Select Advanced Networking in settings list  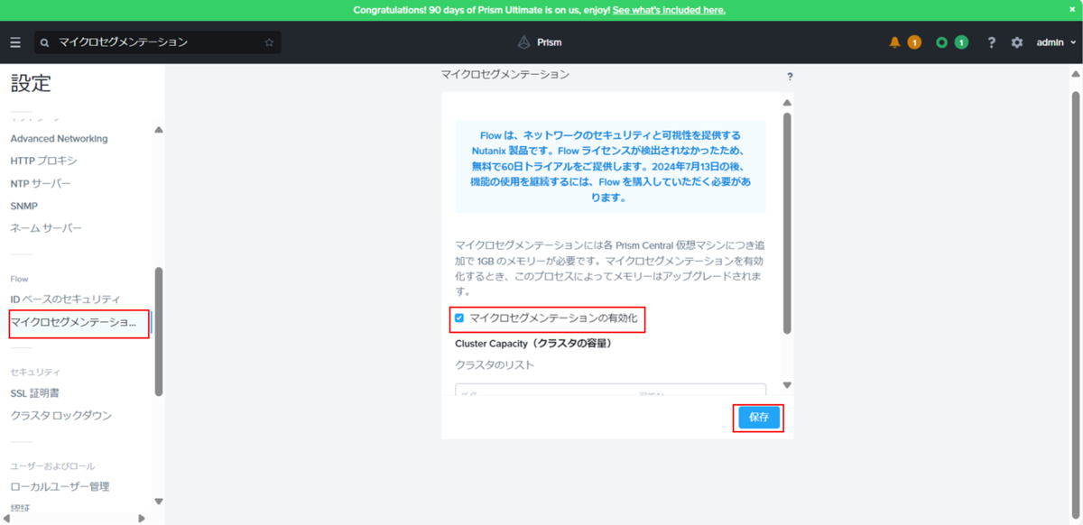click(59, 139)
